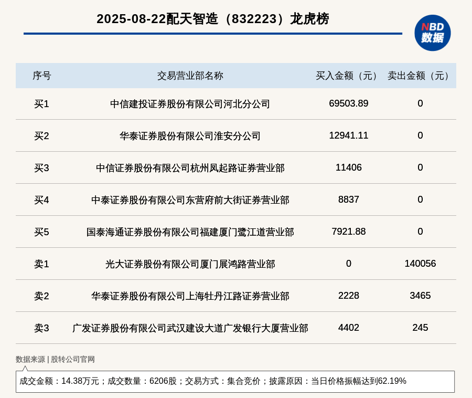Select 华泰证券上海牡丹江路证券营业部 name
This screenshot has height=398, width=472.
coord(190,296)
